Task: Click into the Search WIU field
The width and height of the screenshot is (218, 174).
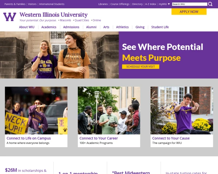Action: click(x=189, y=4)
